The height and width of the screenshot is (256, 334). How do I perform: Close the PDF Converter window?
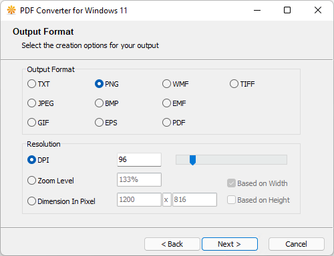tap(318, 10)
